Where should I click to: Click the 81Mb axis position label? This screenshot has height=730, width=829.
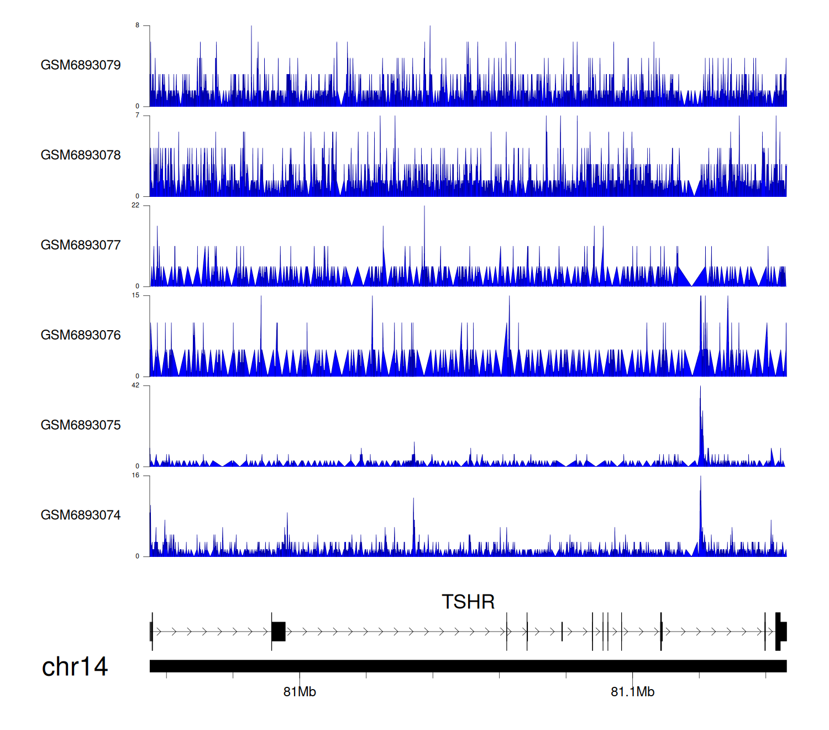(300, 692)
